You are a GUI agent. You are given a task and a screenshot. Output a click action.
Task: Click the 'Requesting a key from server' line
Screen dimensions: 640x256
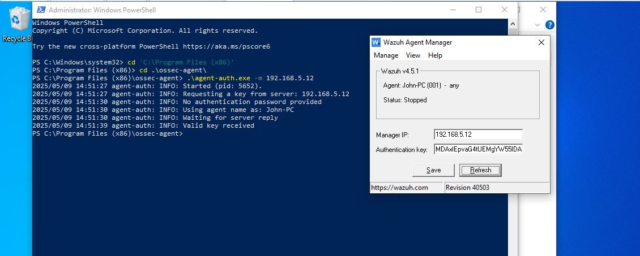(x=191, y=94)
